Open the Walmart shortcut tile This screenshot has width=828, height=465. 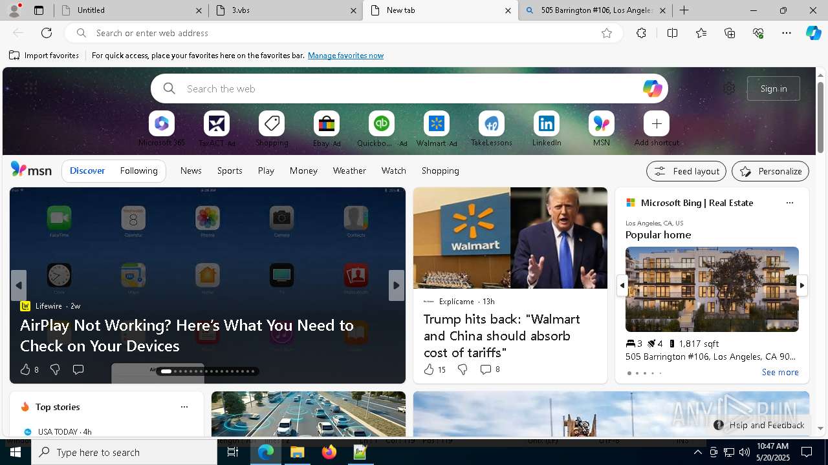[437, 123]
